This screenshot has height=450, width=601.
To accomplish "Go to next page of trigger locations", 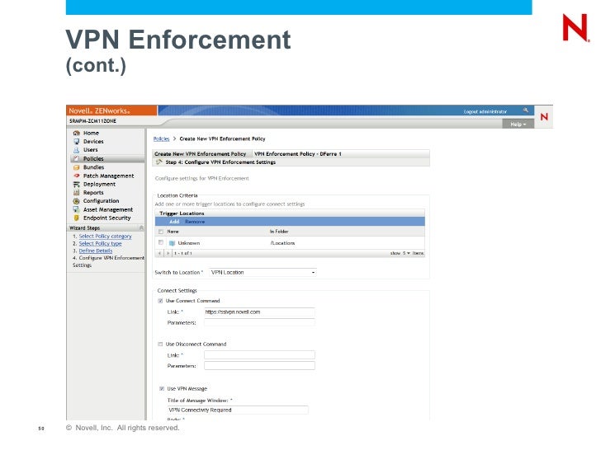I will tap(168, 253).
